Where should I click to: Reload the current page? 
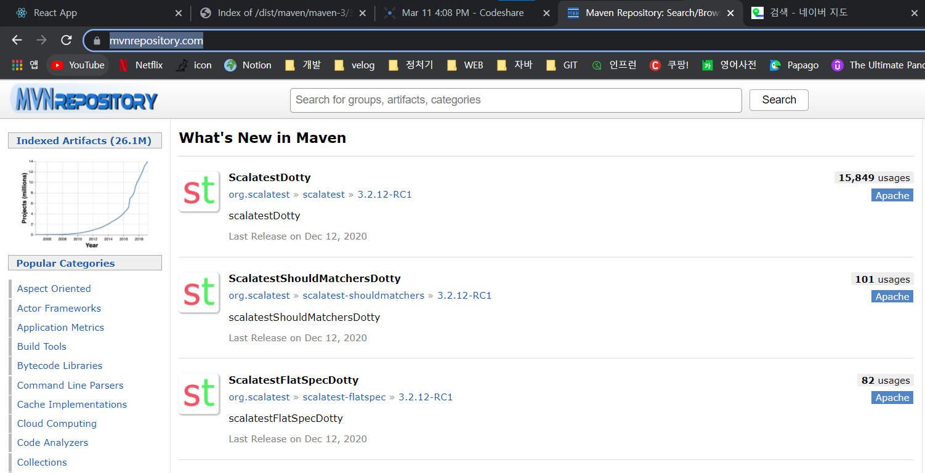coord(66,40)
